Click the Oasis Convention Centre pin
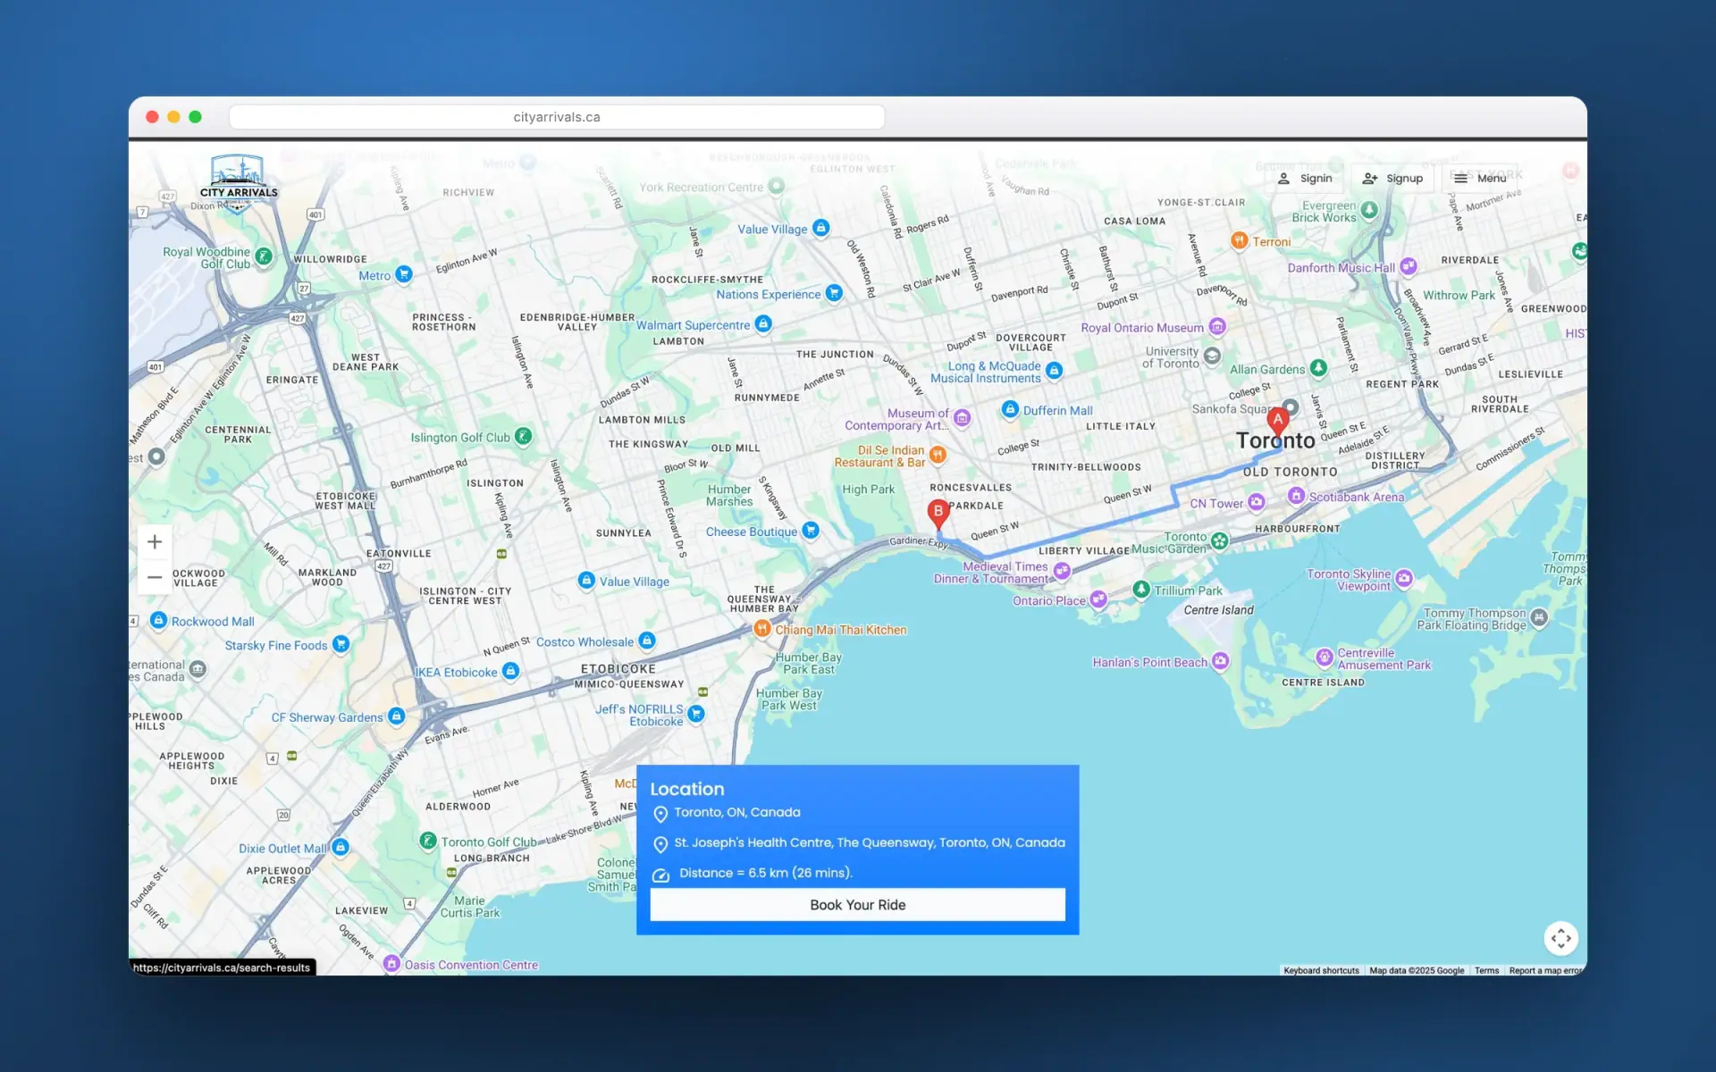The width and height of the screenshot is (1716, 1072). 391,963
